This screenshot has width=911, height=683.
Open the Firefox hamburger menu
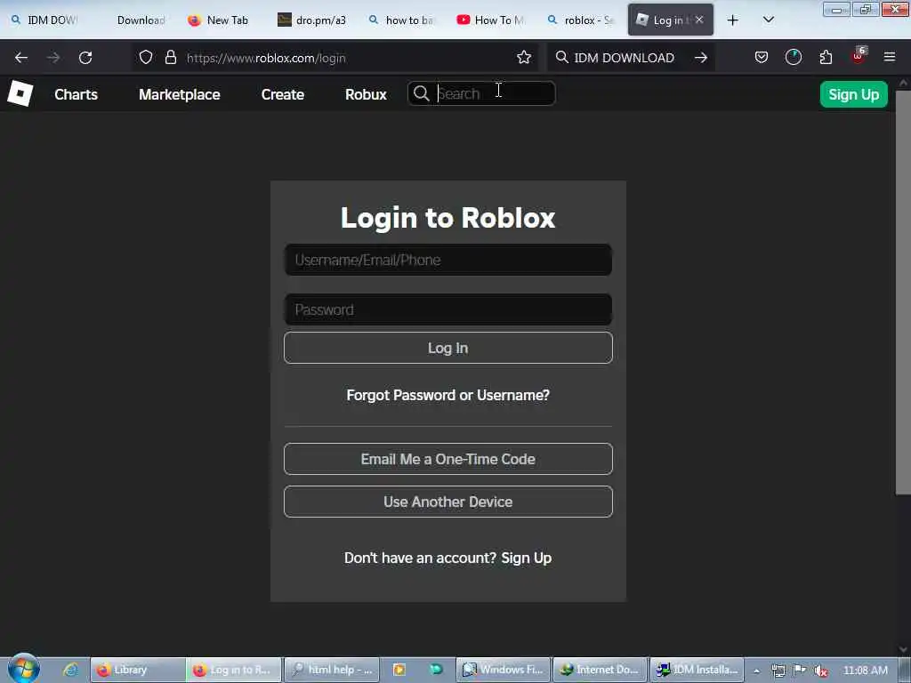(890, 57)
